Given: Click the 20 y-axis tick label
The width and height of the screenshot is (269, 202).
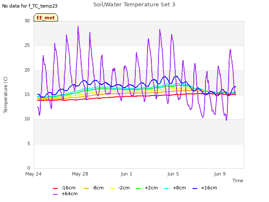Looking at the screenshot, I should [27, 70].
